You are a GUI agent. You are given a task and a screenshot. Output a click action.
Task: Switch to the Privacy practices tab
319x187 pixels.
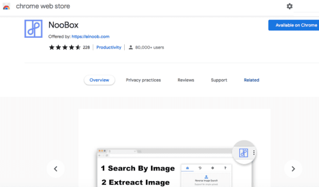143,80
